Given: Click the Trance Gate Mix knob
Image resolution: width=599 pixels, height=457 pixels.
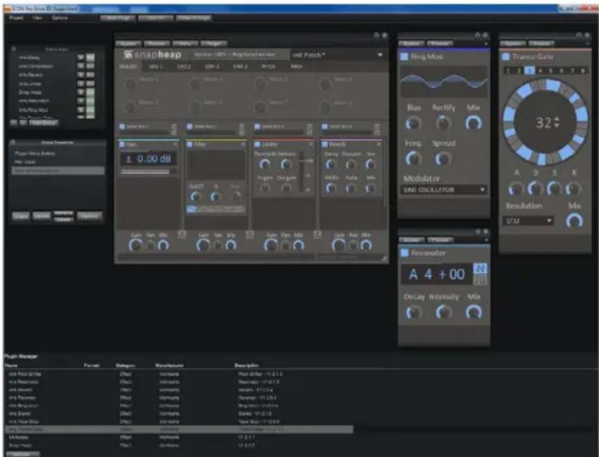Looking at the screenshot, I should [x=574, y=221].
